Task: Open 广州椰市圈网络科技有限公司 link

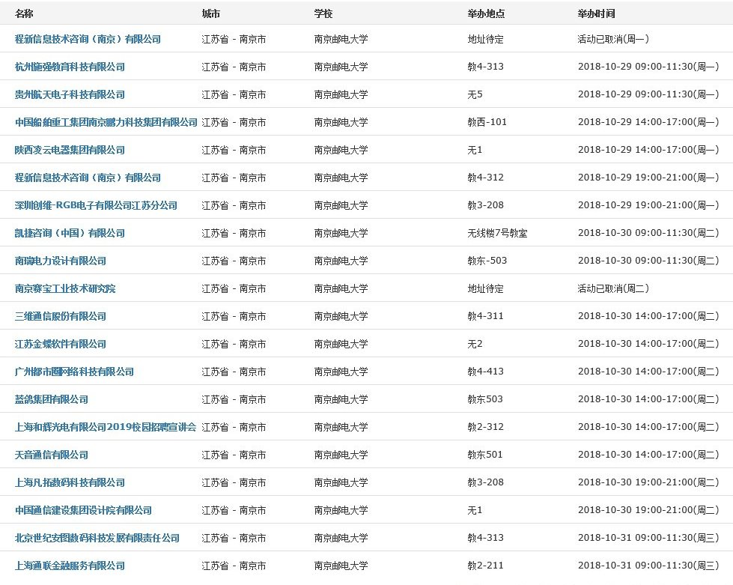Action: coord(74,372)
